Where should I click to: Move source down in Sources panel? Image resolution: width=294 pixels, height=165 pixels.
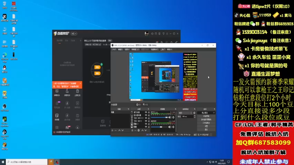[146, 131]
